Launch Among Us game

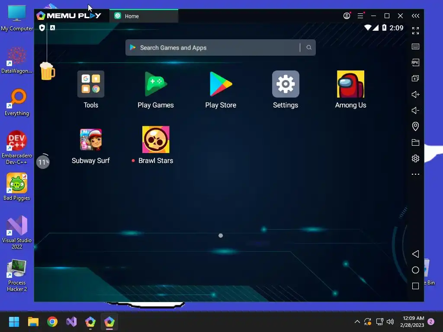[x=350, y=84]
